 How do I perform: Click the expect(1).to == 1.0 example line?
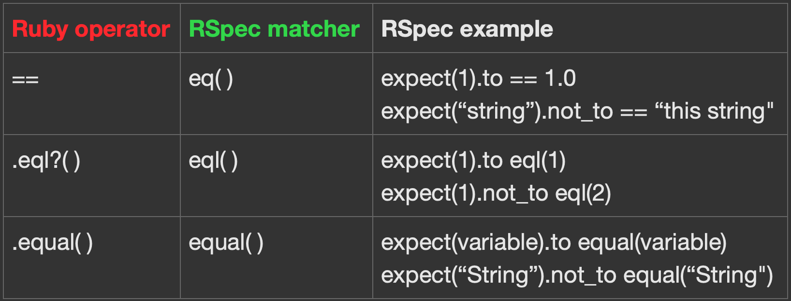pos(479,79)
